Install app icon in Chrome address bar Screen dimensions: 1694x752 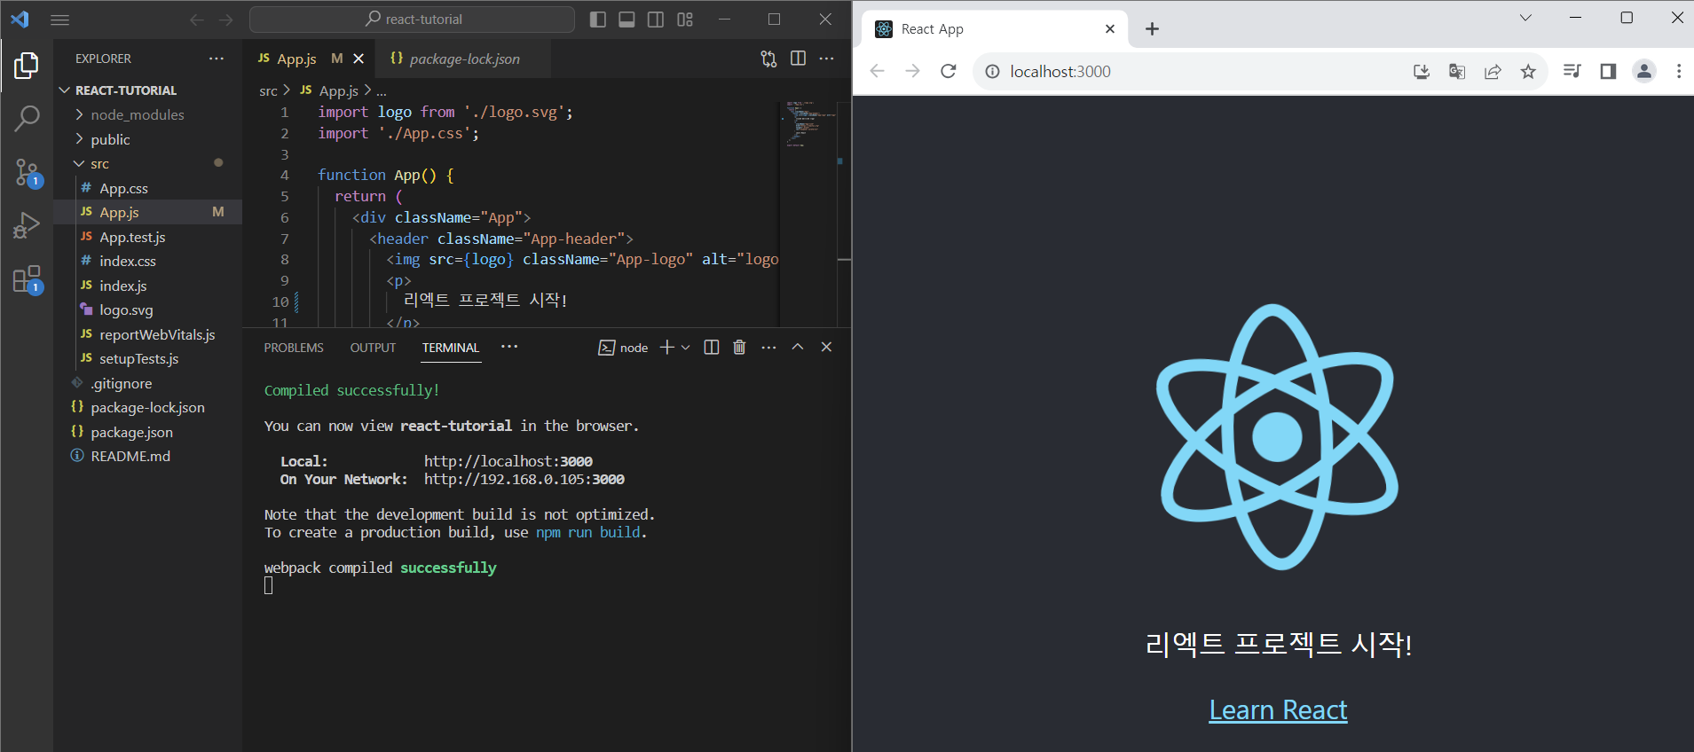[1422, 72]
